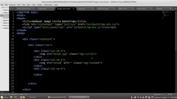
Task: Close untitled file via sidebar x
Action: (x=2, y=28)
